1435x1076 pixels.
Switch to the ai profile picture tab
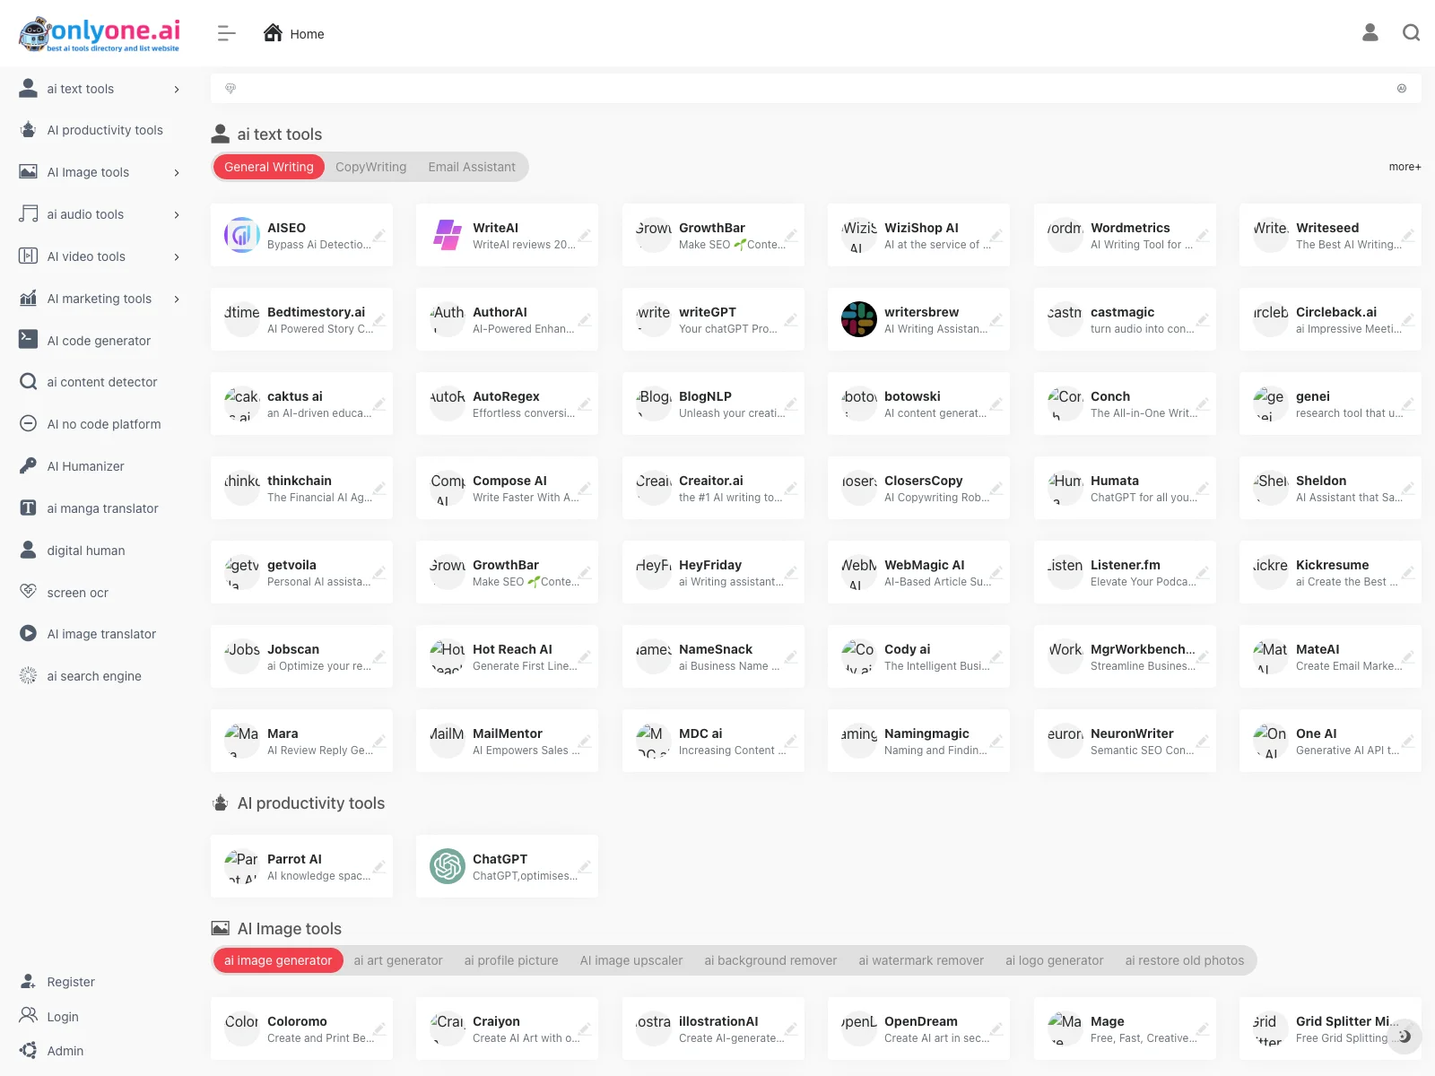tap(511, 960)
